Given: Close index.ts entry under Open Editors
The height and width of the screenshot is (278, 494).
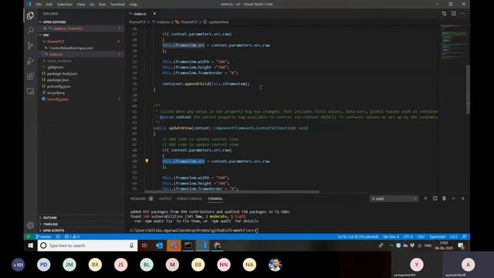Looking at the screenshot, I should [45, 29].
